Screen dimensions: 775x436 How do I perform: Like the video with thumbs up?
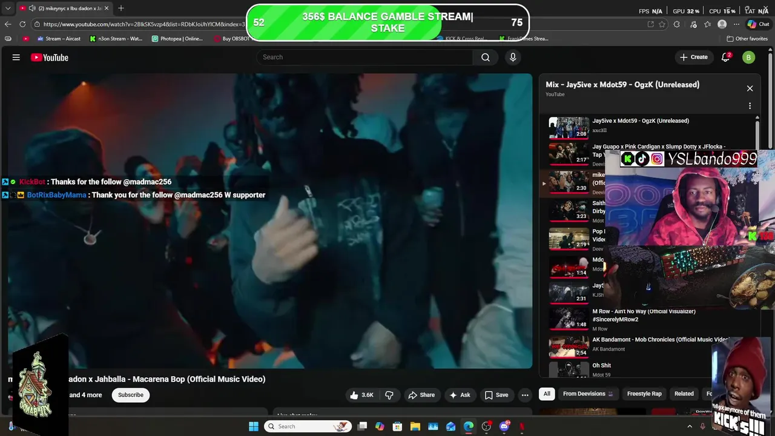pos(361,395)
